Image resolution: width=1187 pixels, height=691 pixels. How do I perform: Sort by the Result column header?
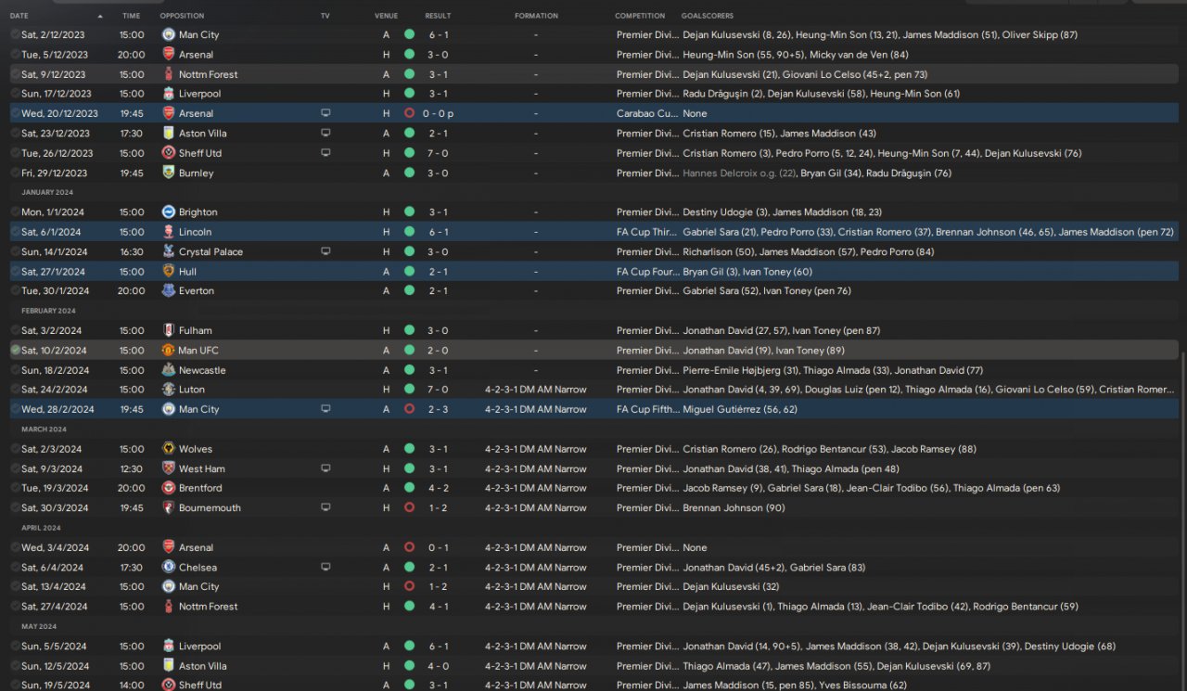click(x=438, y=16)
